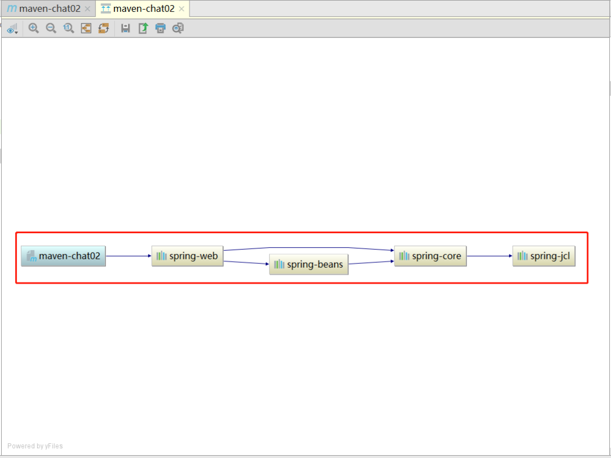Select the spring-jcl node

(544, 256)
